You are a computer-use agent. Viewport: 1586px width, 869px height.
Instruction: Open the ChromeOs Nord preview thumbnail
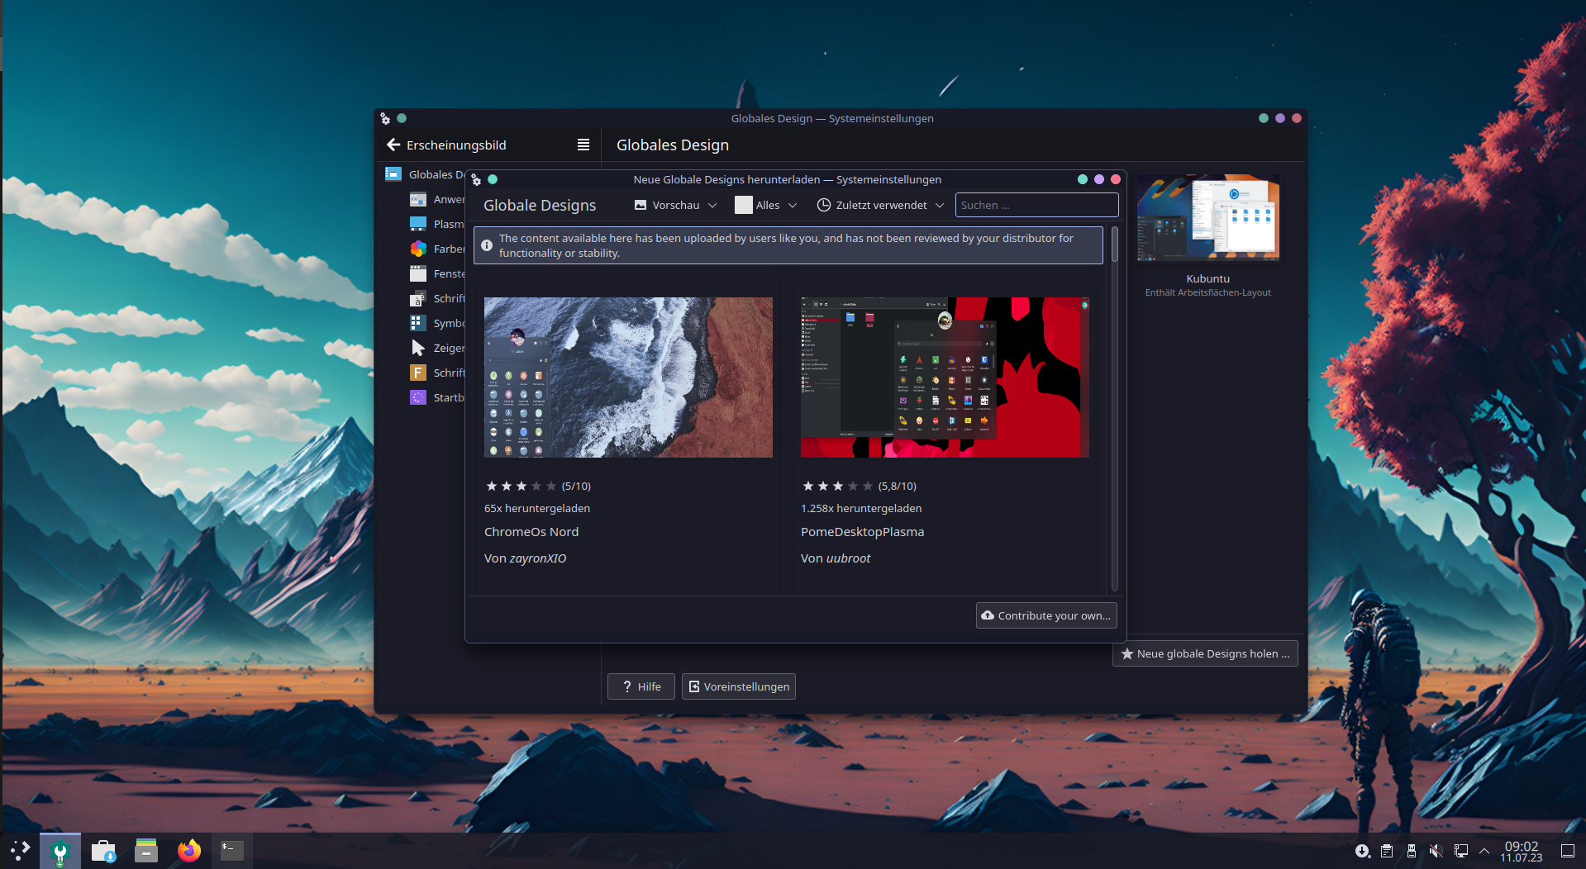coord(628,378)
